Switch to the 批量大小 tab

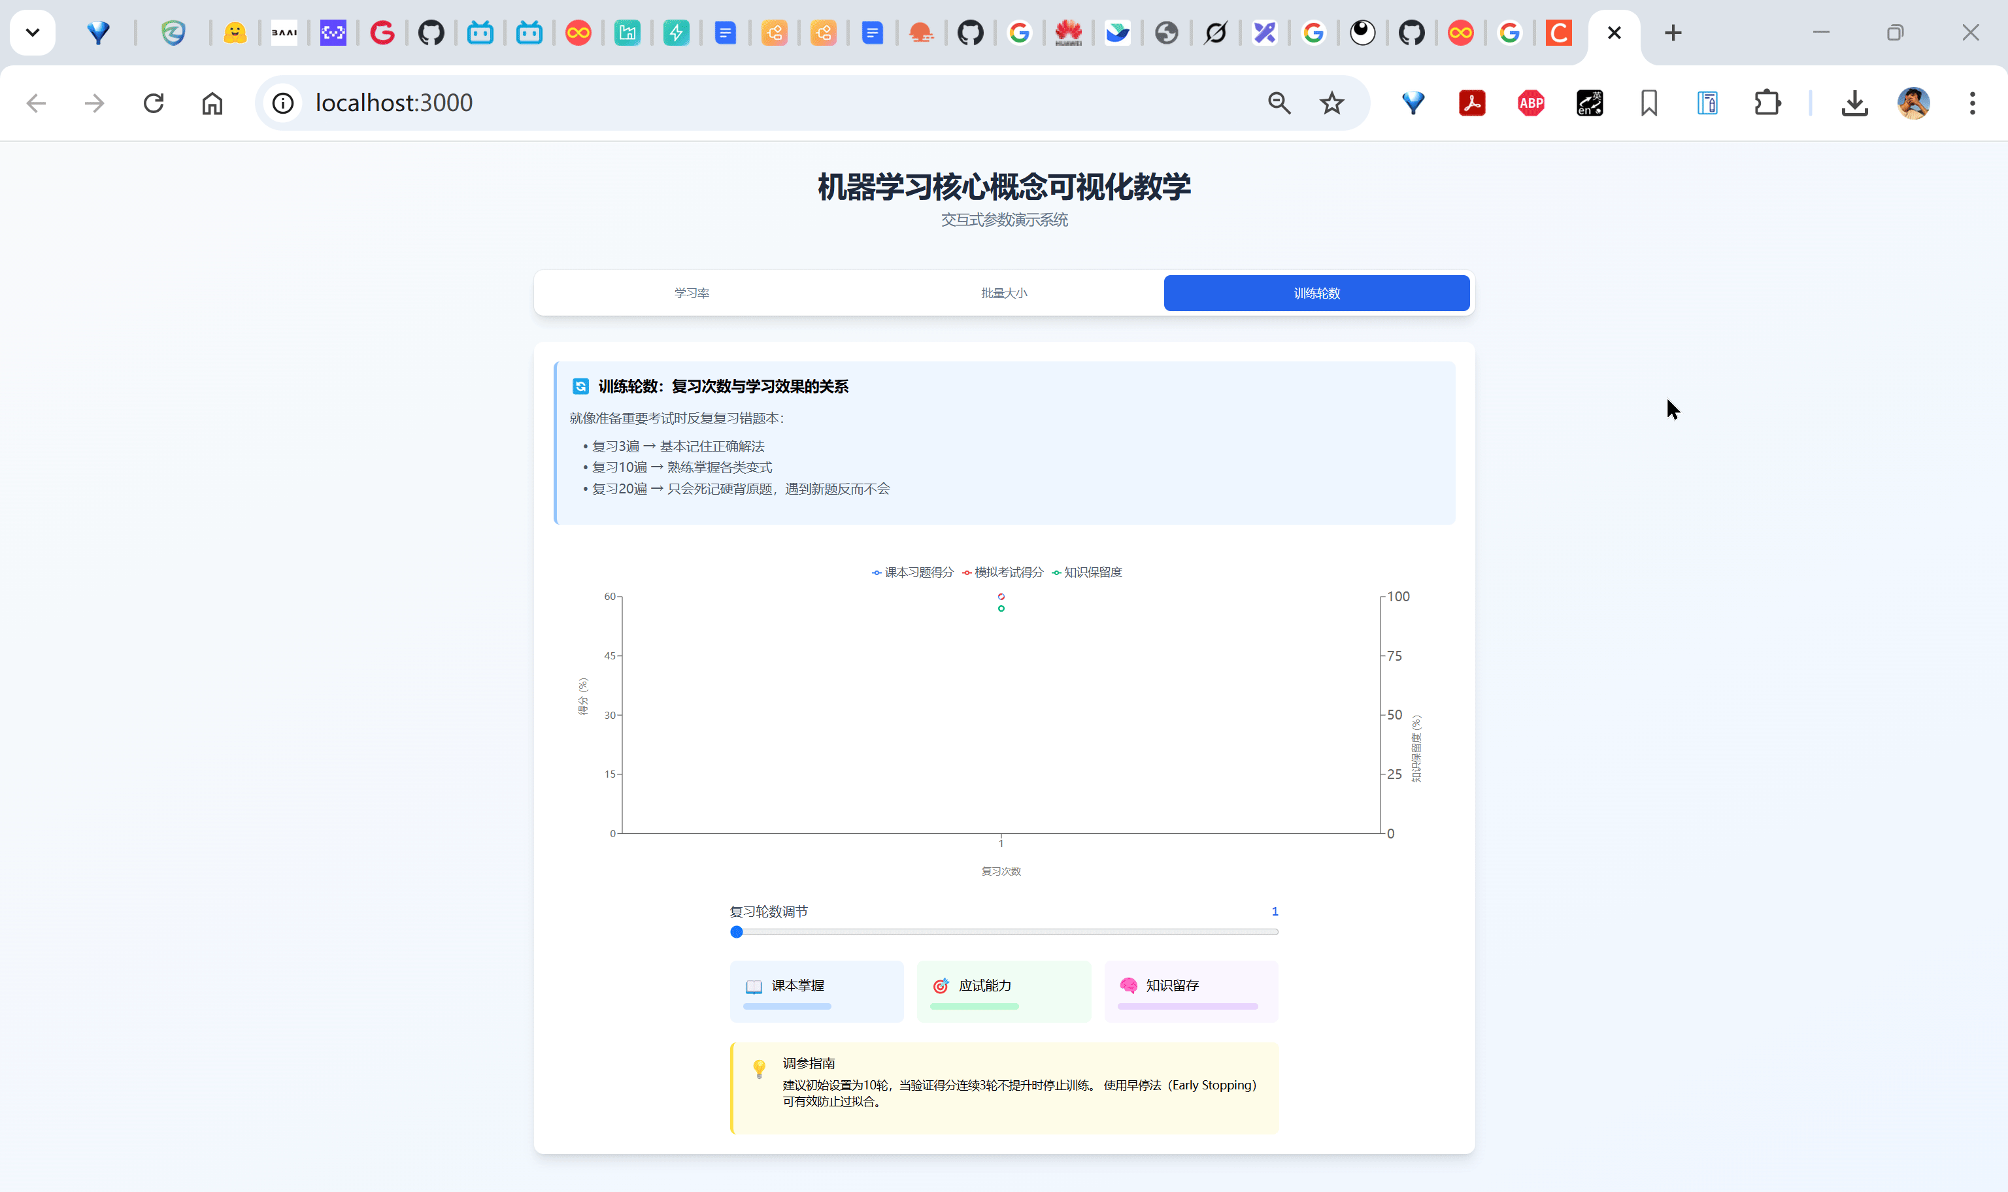(x=1004, y=293)
